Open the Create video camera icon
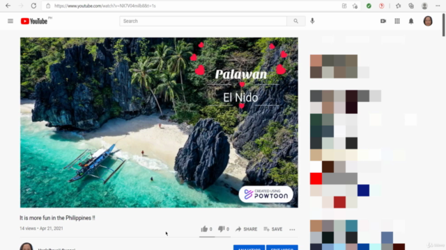446x250 pixels. click(383, 21)
